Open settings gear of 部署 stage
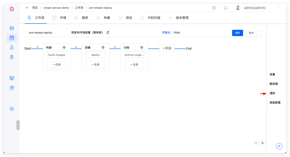The width and height of the screenshot is (290, 157). [103, 47]
